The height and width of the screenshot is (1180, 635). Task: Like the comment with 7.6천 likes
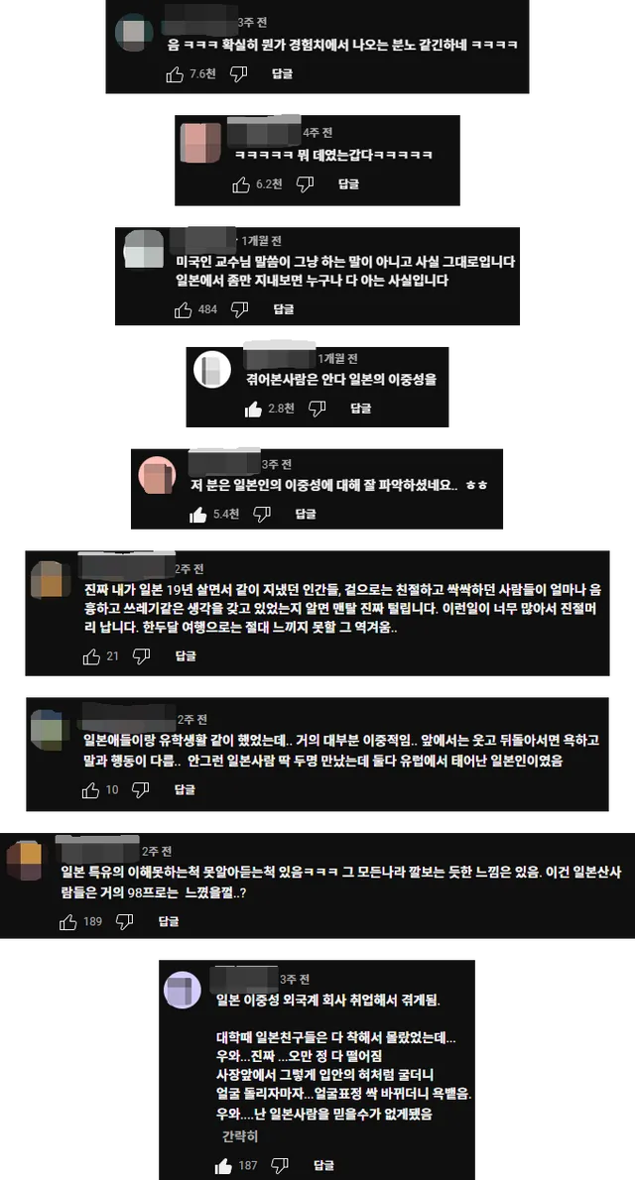click(x=174, y=73)
